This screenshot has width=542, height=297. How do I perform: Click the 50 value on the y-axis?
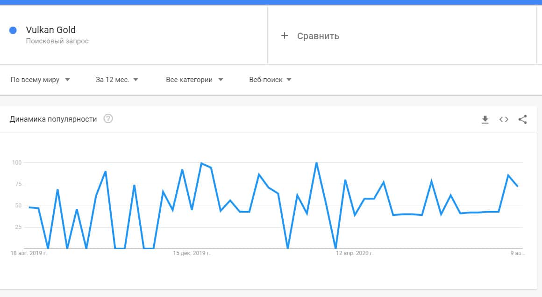pos(19,206)
